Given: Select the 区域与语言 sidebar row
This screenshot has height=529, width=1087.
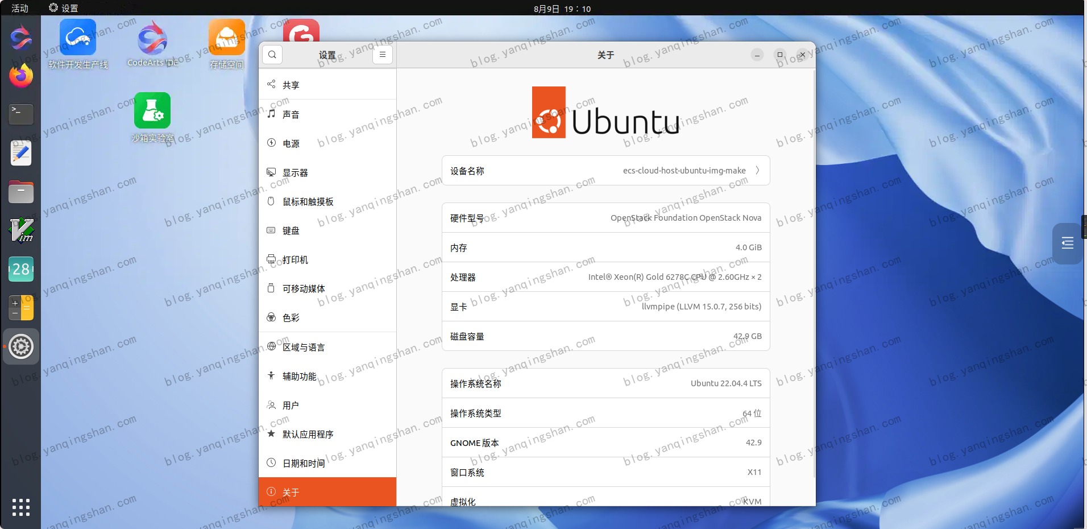Looking at the screenshot, I should pyautogui.click(x=327, y=347).
